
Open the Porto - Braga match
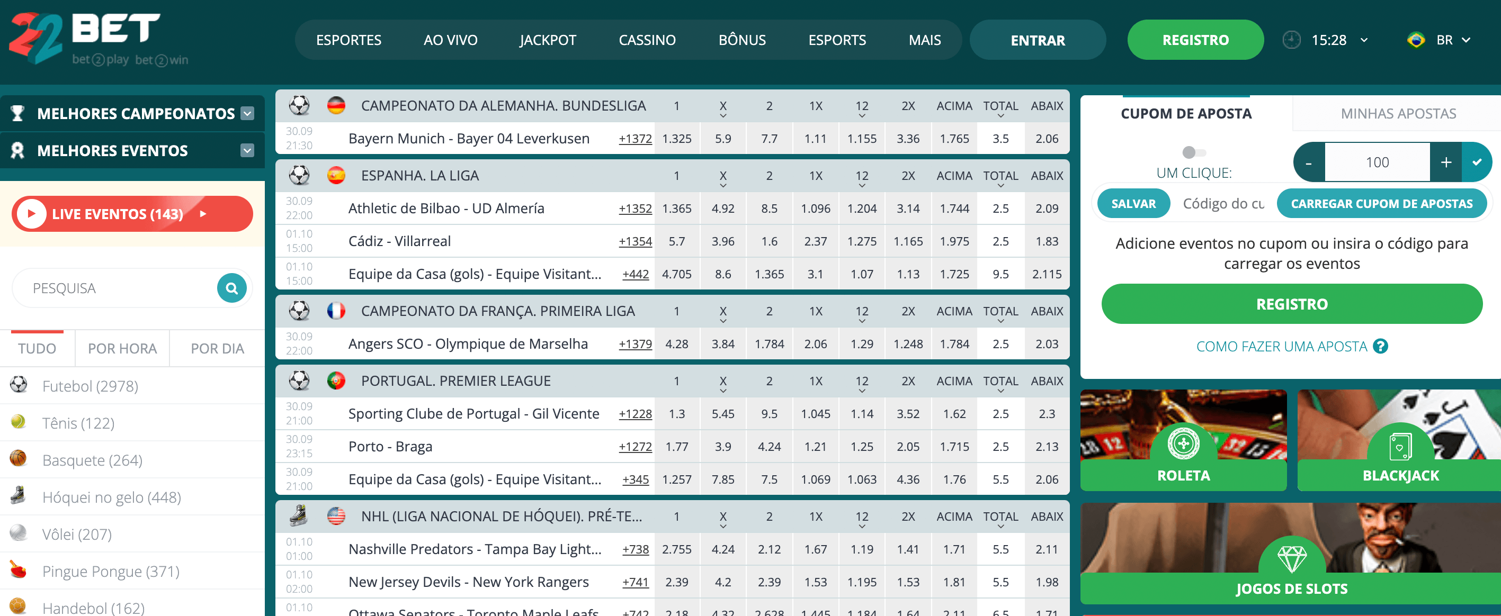[x=390, y=447]
